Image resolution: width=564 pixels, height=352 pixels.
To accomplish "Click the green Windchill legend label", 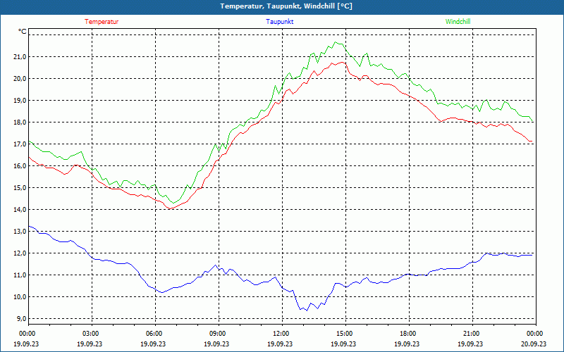I will [458, 22].
